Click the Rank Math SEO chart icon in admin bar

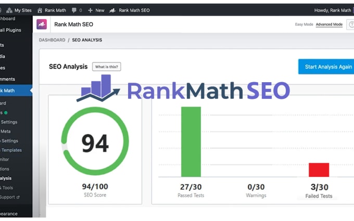click(x=112, y=10)
